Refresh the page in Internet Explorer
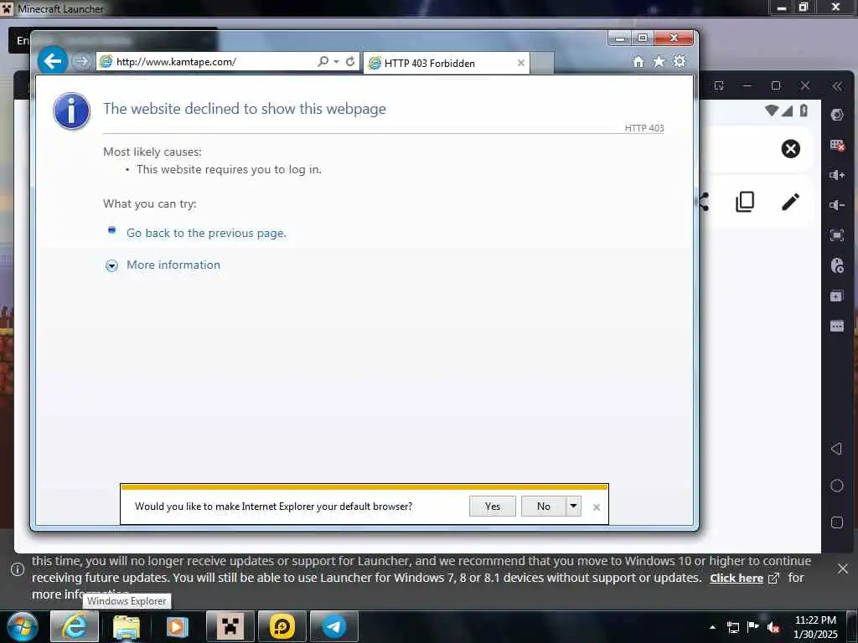This screenshot has width=858, height=643. [x=350, y=61]
